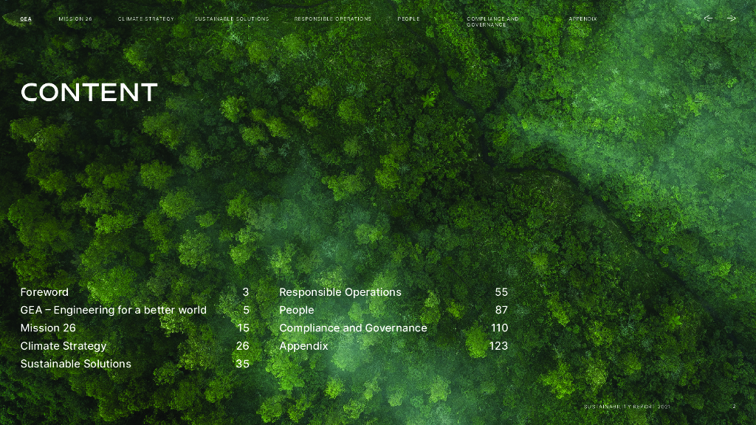The height and width of the screenshot is (425, 756).
Task: Go to Mission 26 contents entry
Action: point(48,328)
